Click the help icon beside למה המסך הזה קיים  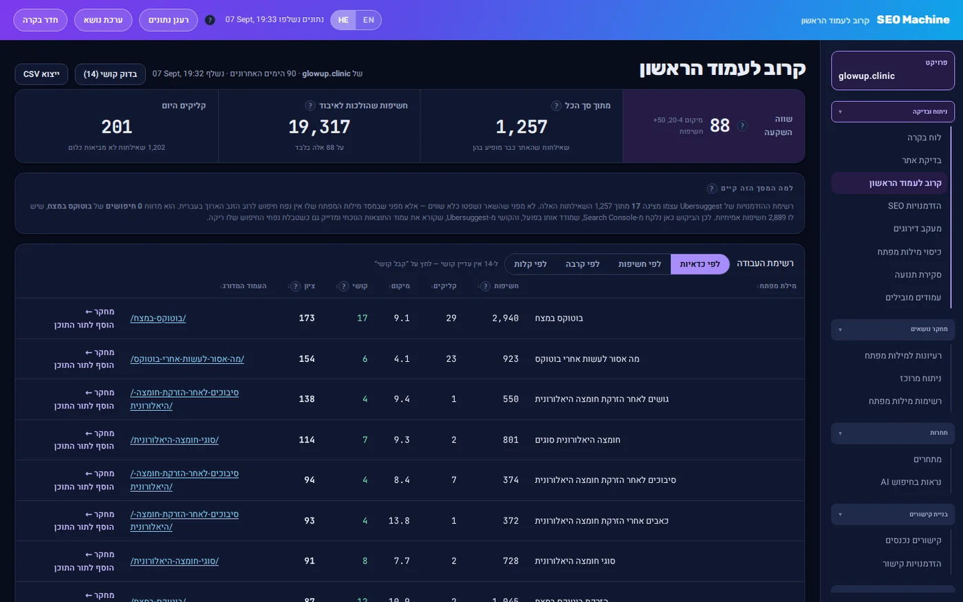point(712,188)
